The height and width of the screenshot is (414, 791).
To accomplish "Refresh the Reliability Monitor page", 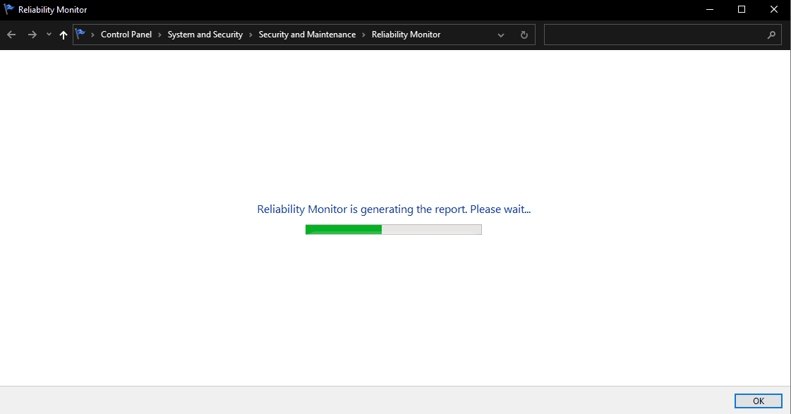I will point(524,34).
